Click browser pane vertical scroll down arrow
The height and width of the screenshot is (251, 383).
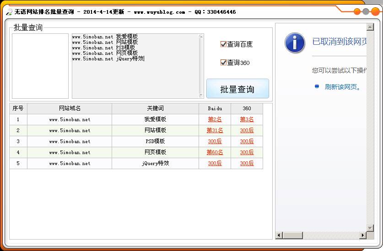pyautogui.click(x=370, y=228)
